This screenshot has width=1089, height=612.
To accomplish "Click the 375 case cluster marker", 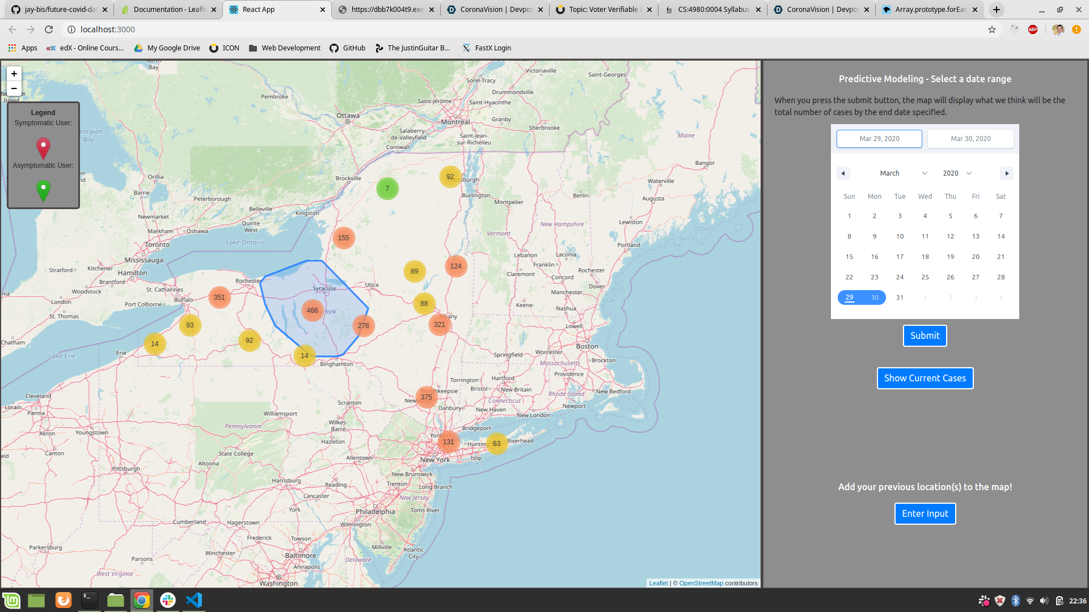I will coord(426,397).
